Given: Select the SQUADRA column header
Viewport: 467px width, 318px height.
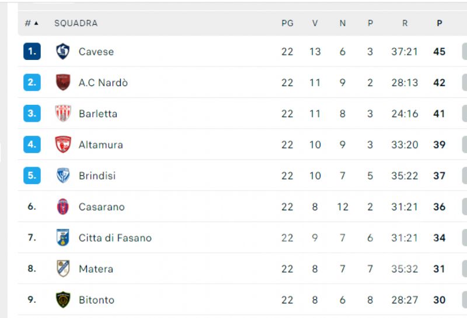Looking at the screenshot, I should [76, 23].
